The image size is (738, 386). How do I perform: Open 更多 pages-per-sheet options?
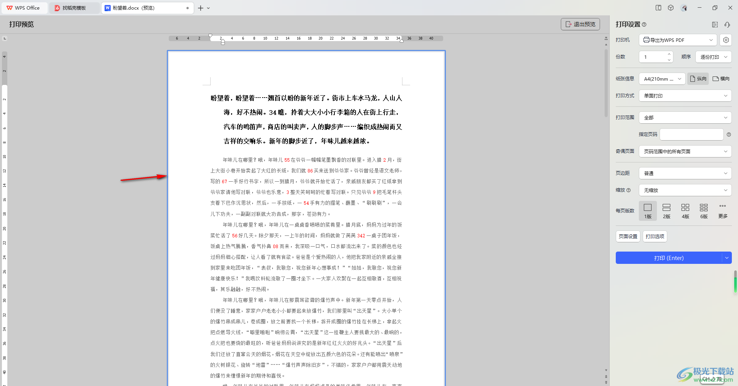[x=723, y=211]
